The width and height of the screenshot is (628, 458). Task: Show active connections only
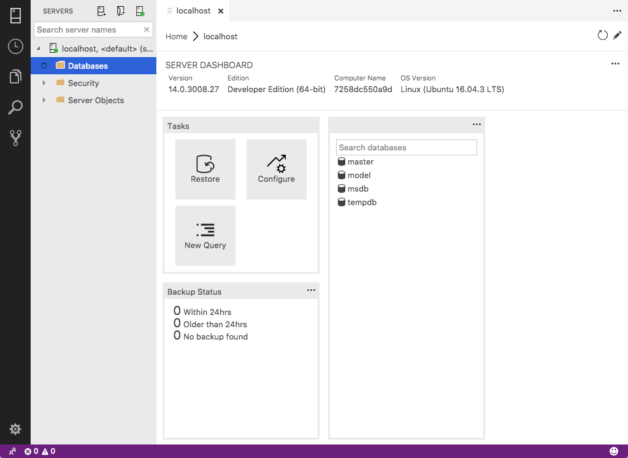point(139,10)
